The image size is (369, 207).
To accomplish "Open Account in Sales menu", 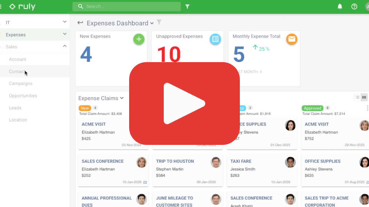I will (18, 59).
